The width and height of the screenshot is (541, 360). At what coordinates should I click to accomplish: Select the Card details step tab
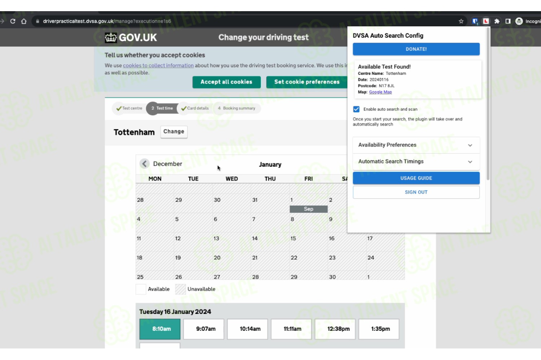point(195,108)
